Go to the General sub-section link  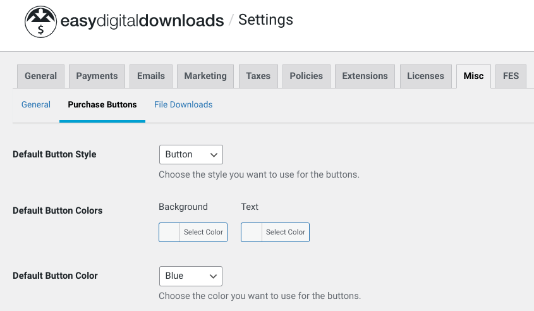36,104
